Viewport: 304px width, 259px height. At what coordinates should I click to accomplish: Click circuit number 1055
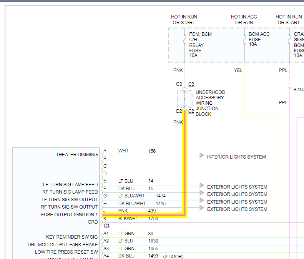(x=153, y=248)
